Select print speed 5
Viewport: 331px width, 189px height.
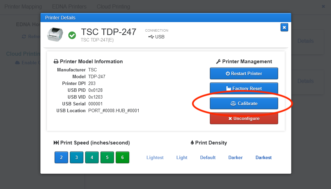107,157
